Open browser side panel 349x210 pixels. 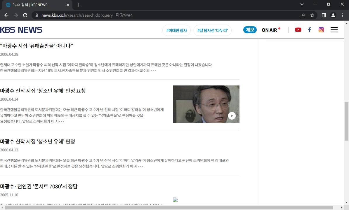point(324,15)
